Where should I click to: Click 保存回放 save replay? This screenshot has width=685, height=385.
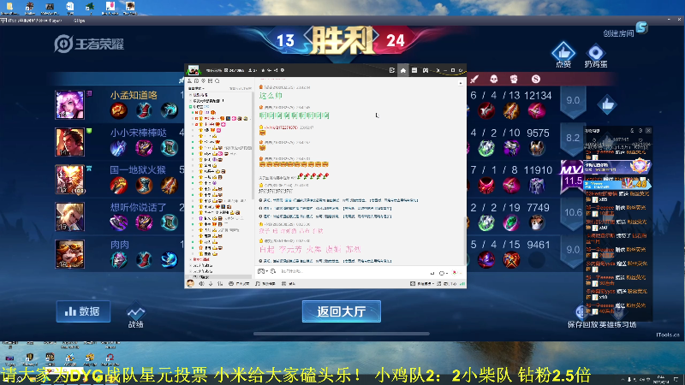click(581, 325)
